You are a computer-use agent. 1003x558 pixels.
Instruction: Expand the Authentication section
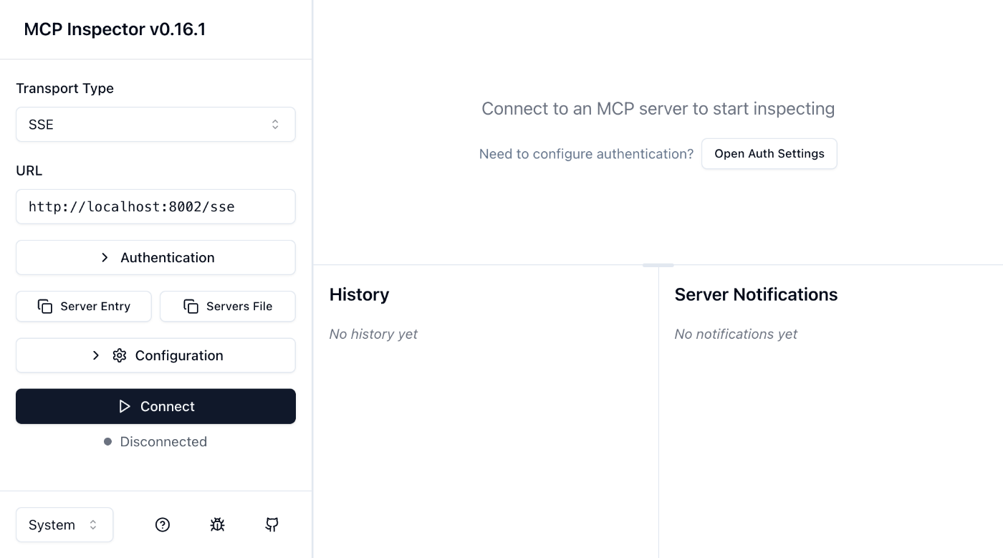click(x=155, y=258)
